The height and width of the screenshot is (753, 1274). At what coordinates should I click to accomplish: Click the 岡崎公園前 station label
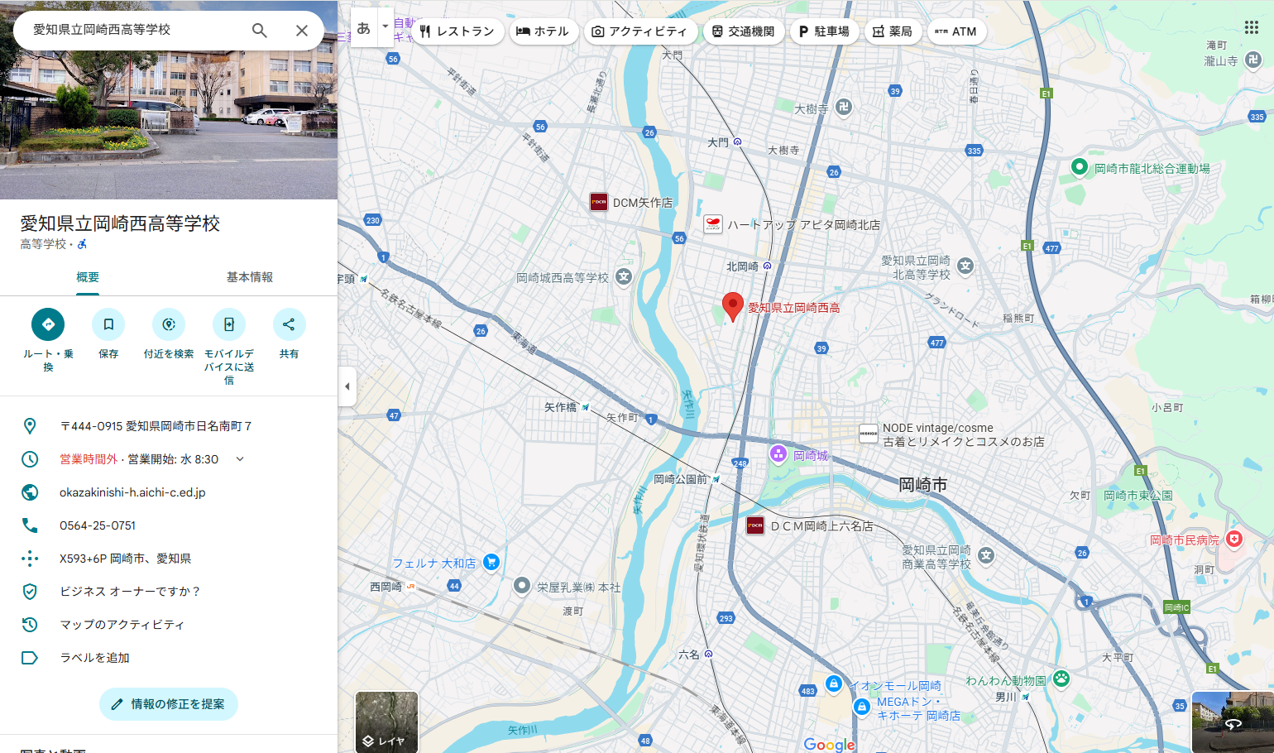point(680,479)
